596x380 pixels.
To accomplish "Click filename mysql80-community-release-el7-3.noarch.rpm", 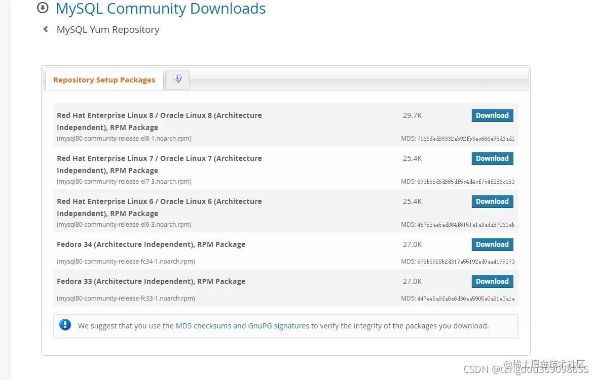I will pyautogui.click(x=124, y=182).
